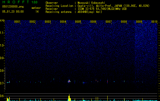The height and width of the screenshot is (101, 160).
Task: Click time marker 0008
Action: 124,22
